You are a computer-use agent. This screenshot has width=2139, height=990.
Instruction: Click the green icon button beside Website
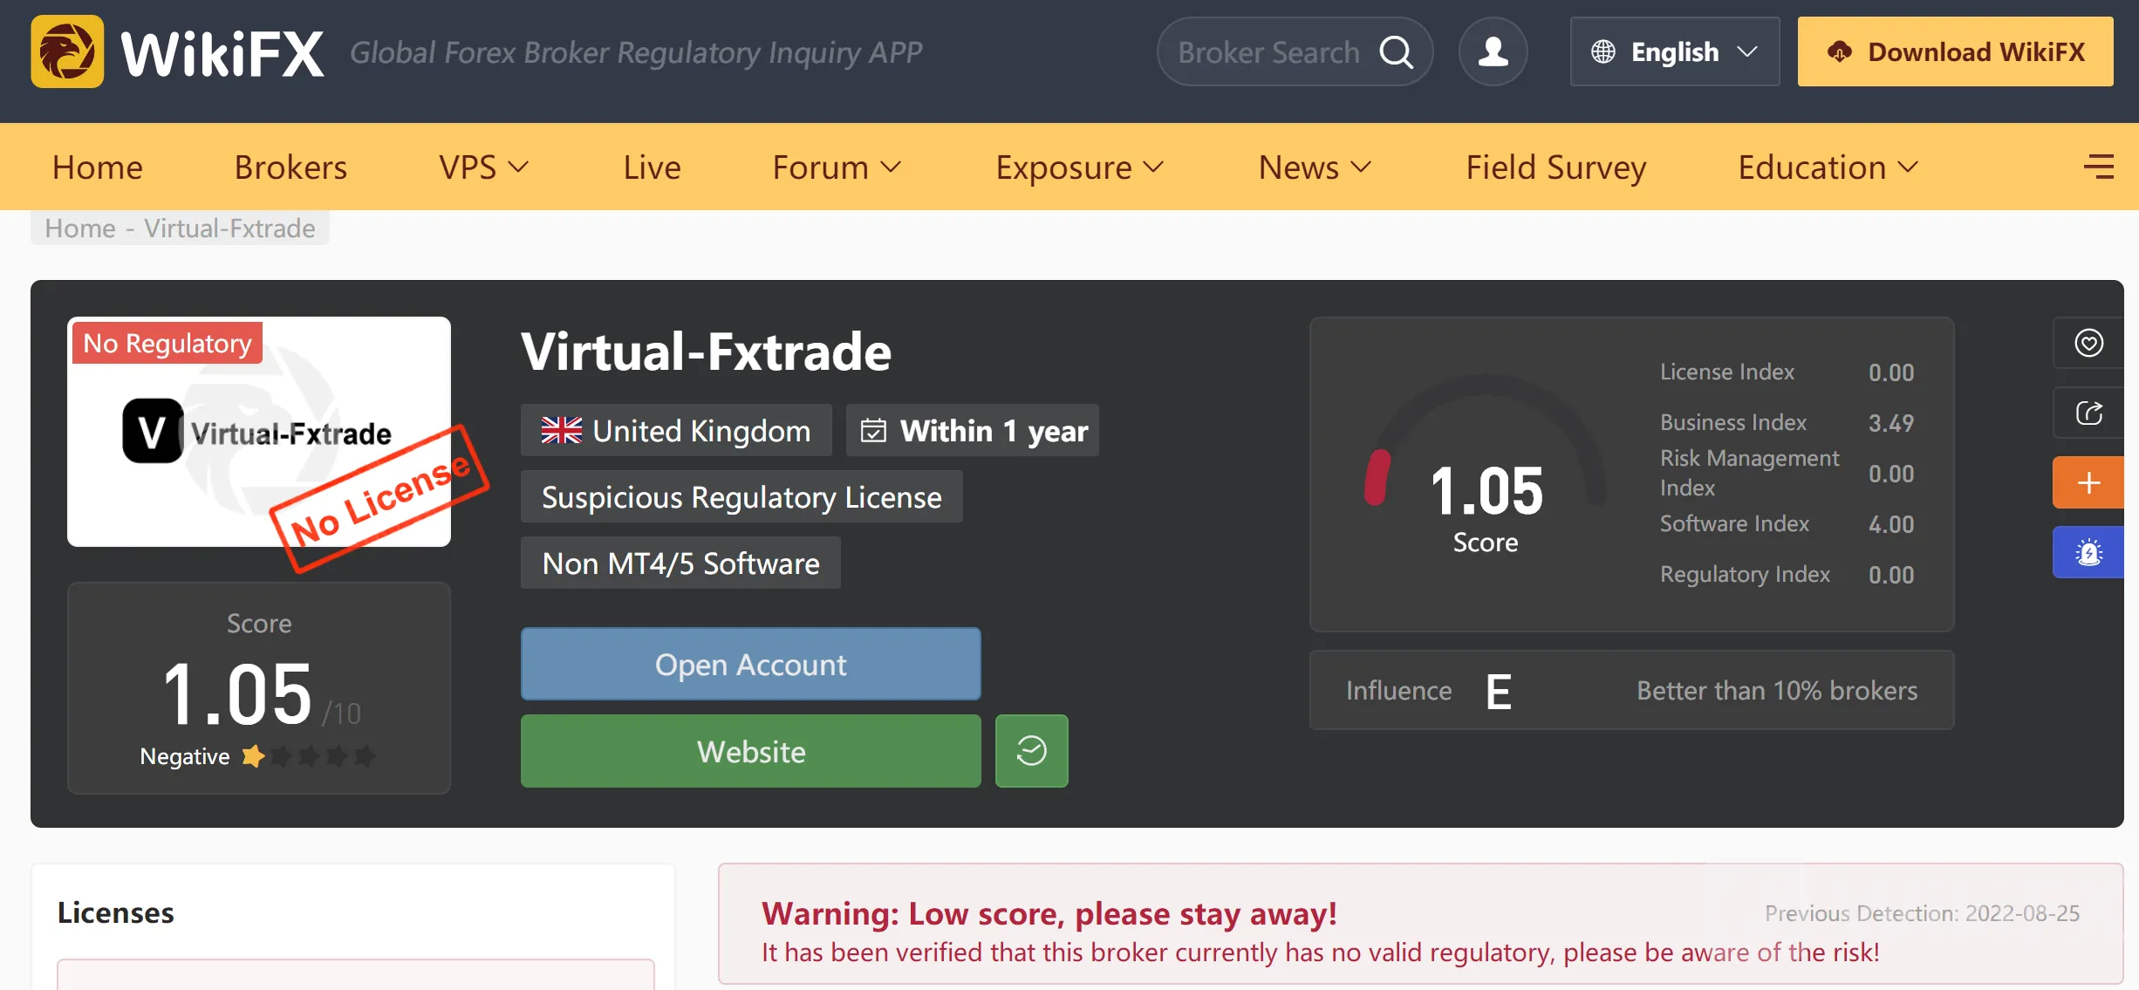click(x=1031, y=751)
